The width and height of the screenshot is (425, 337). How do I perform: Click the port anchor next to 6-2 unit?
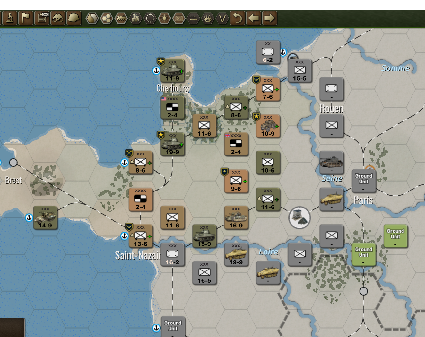point(283,52)
